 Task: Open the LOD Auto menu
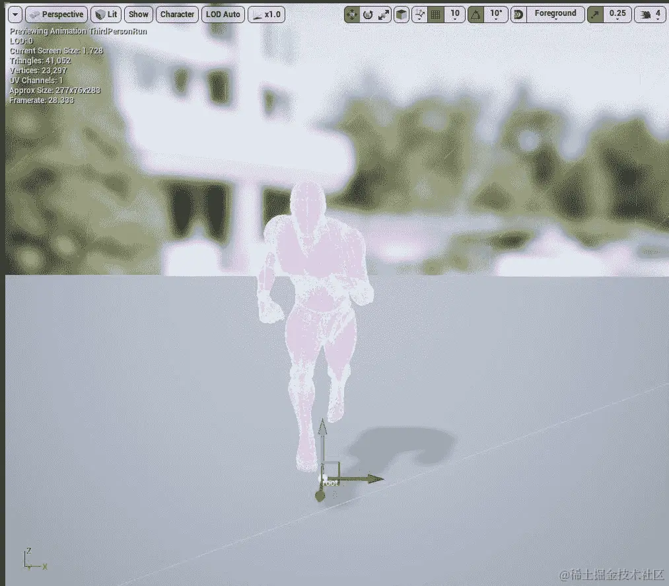tap(223, 15)
